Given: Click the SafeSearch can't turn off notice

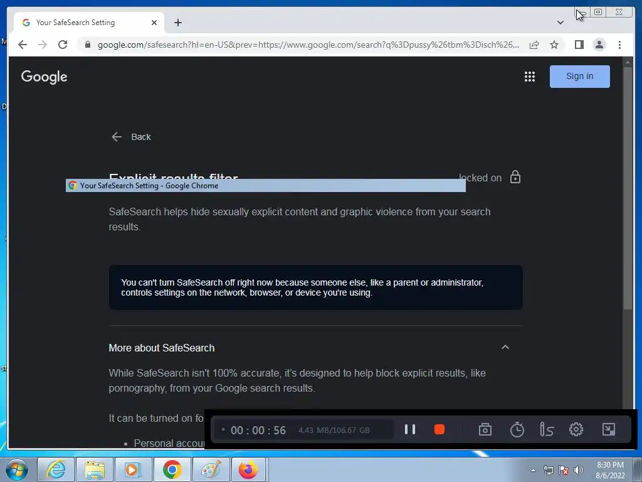Looking at the screenshot, I should tap(316, 287).
